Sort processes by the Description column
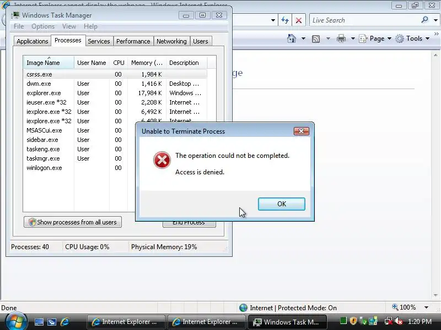 pyautogui.click(x=186, y=63)
